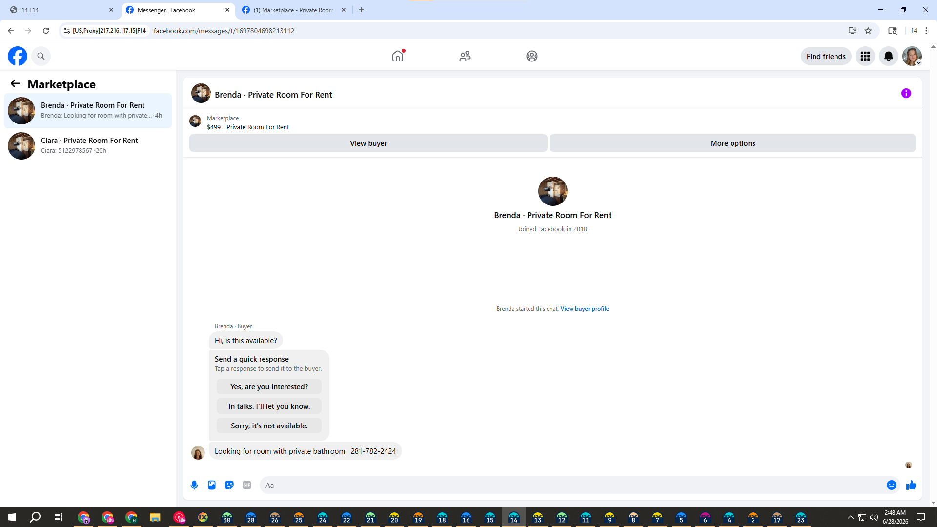The width and height of the screenshot is (937, 527).
Task: Click the $499 Private Room For Rent listing
Action: (248, 127)
